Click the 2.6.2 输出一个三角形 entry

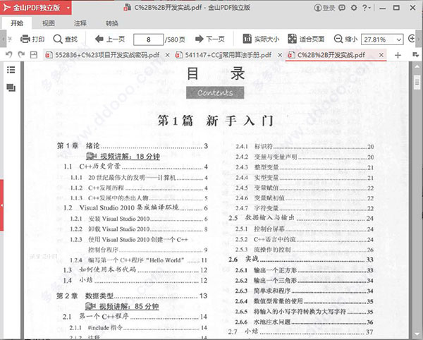tap(305, 281)
